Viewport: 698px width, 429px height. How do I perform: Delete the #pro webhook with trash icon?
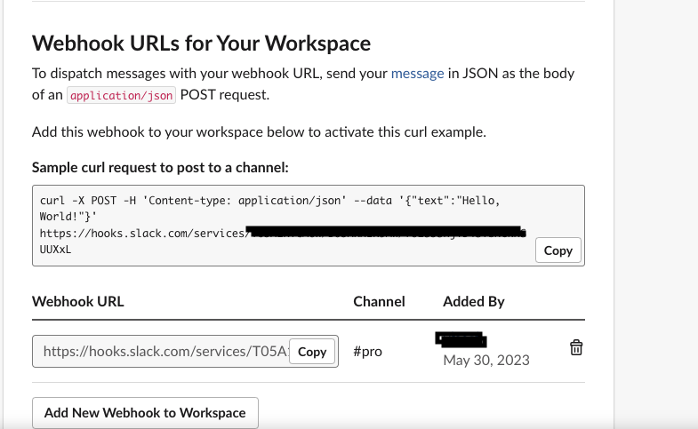(576, 347)
